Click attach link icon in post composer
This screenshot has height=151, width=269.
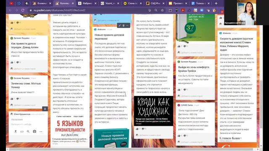[22, 131]
